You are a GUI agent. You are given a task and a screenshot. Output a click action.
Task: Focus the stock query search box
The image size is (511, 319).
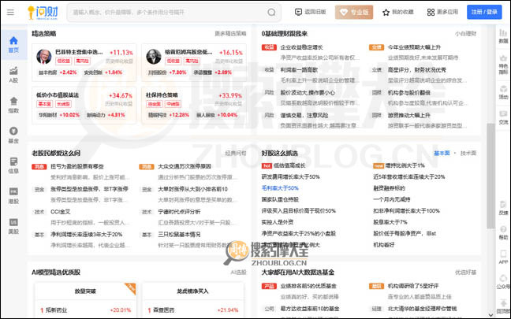pos(173,13)
